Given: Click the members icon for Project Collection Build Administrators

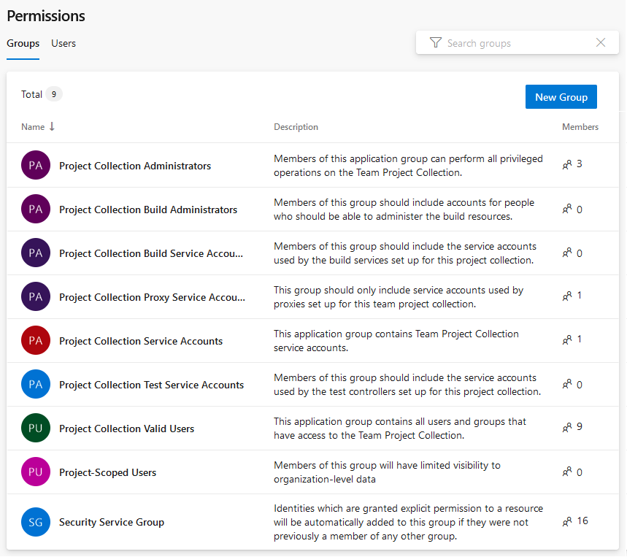Looking at the screenshot, I should 567,209.
